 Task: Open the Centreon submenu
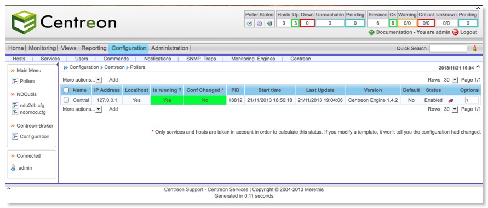(300, 59)
